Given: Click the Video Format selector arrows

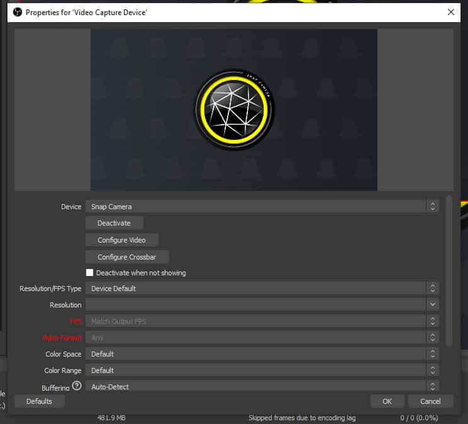Looking at the screenshot, I should (x=433, y=338).
